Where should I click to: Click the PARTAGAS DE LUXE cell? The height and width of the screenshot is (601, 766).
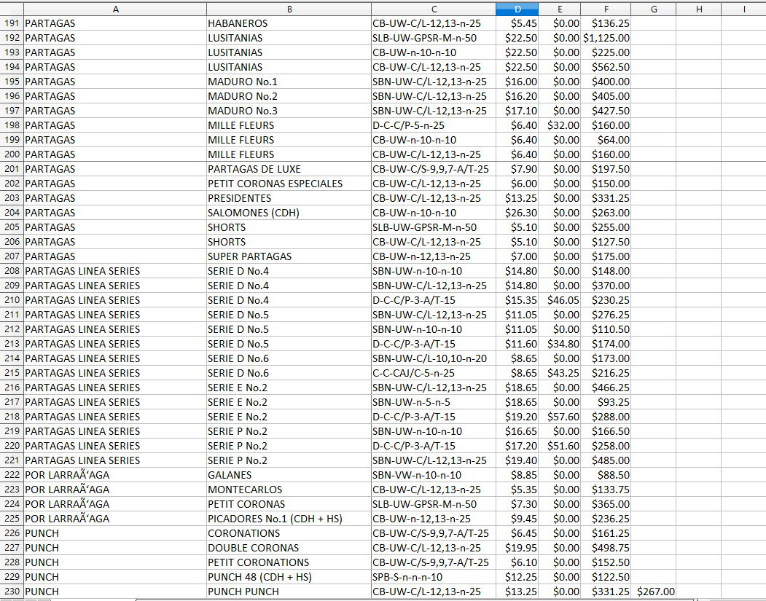coord(289,169)
